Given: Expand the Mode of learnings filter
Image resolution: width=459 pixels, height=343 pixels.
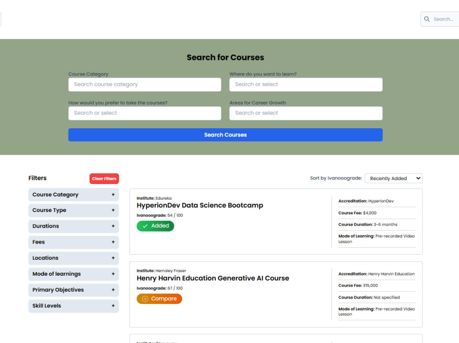Looking at the screenshot, I should click(x=73, y=274).
